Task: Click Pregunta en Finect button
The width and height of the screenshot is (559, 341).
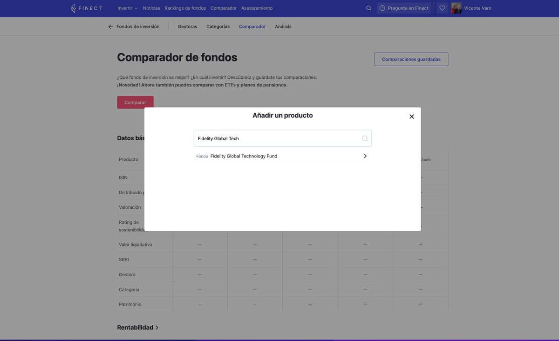Action: (x=404, y=8)
